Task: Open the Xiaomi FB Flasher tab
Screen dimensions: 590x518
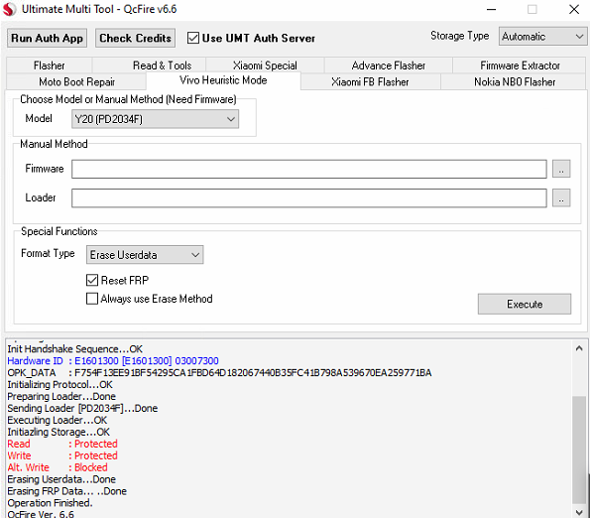Action: [370, 81]
